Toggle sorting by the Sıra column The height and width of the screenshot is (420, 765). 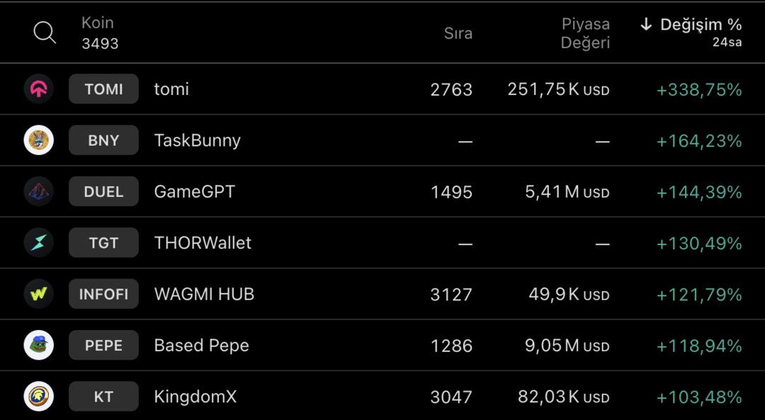point(459,33)
